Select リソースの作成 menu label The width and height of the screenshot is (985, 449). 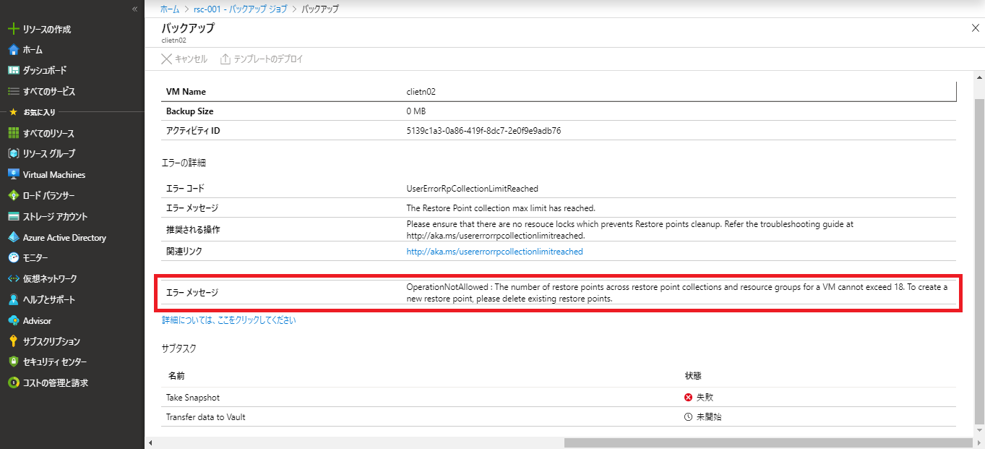coord(47,30)
